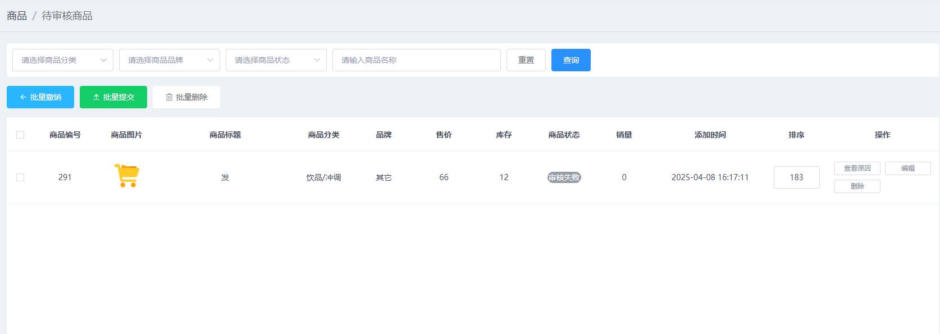Click the 批量撤销 button with back arrow

(40, 97)
